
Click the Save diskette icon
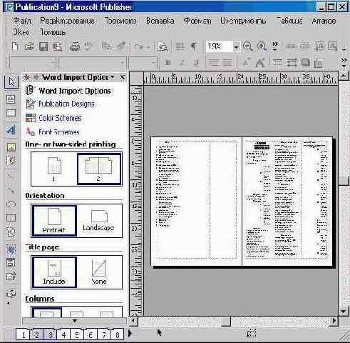click(43, 46)
